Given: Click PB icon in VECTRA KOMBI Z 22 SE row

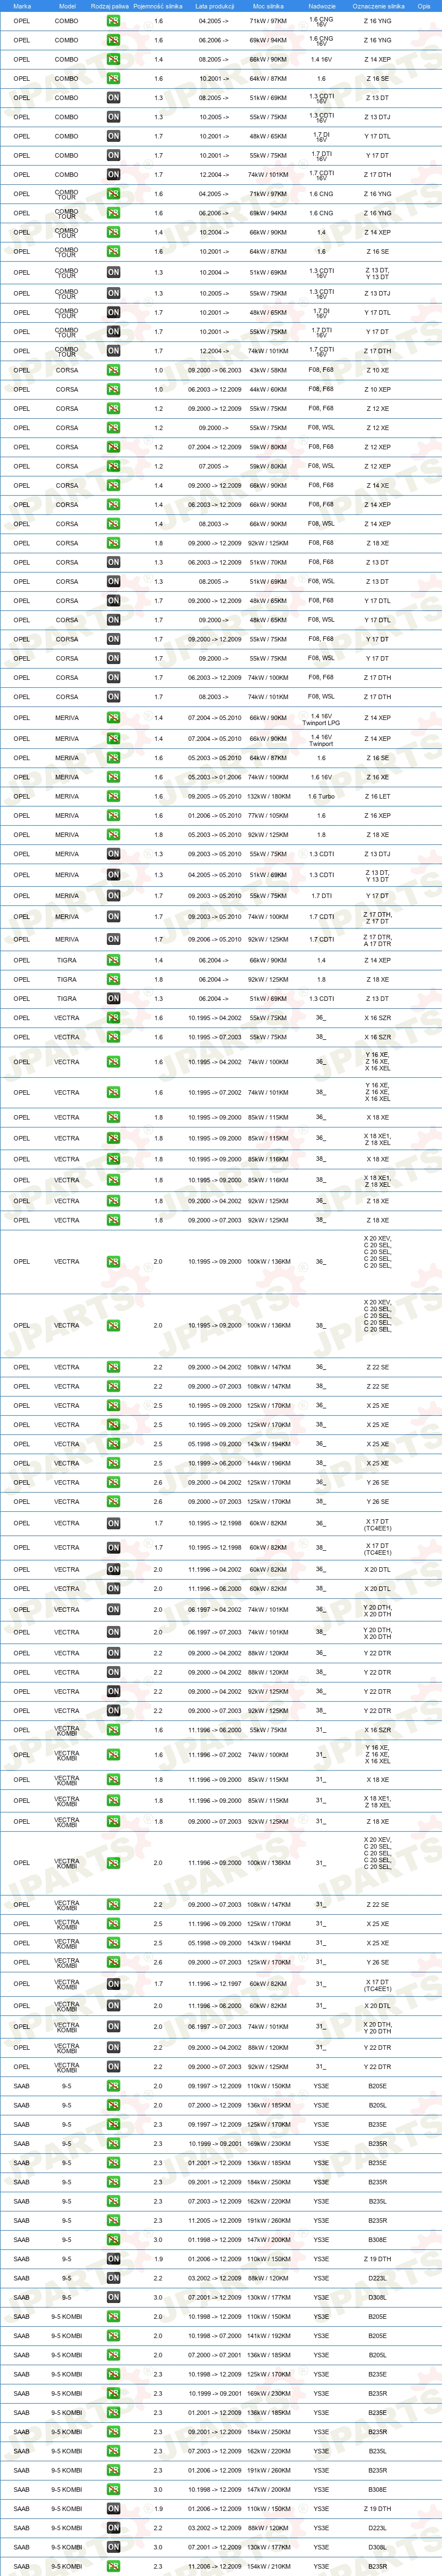Looking at the screenshot, I should tap(113, 1905).
